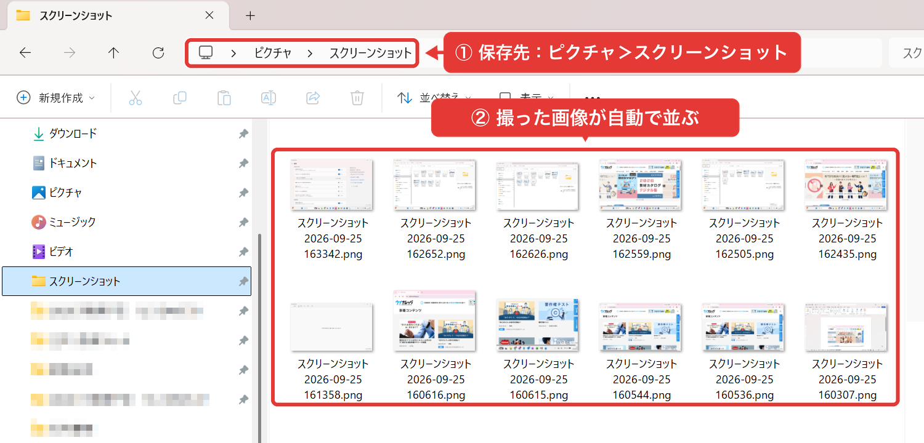Click the up-directory arrow
The width and height of the screenshot is (924, 443).
pyautogui.click(x=113, y=53)
